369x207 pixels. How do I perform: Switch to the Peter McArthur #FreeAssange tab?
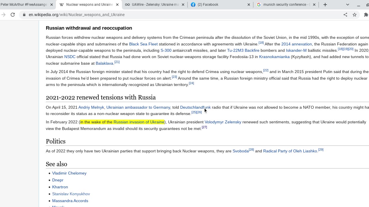point(24,5)
